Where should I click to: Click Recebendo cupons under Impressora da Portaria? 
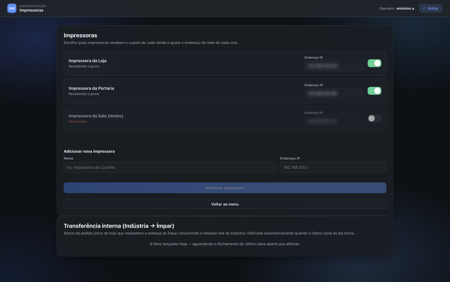click(84, 94)
